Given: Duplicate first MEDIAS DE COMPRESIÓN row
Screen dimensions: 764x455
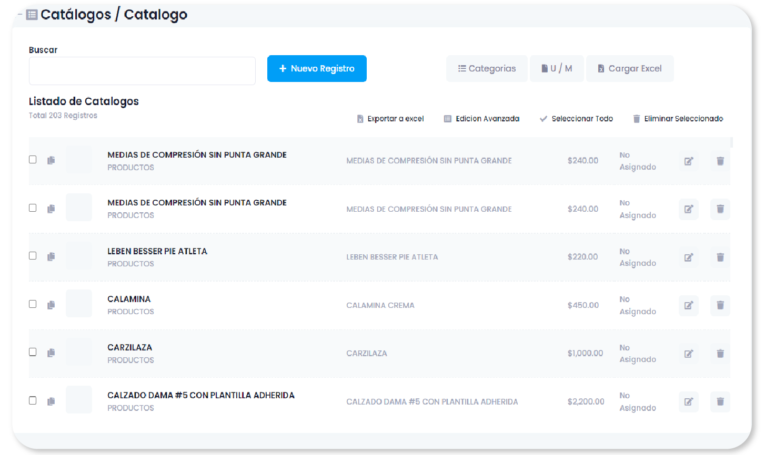Looking at the screenshot, I should point(51,160).
